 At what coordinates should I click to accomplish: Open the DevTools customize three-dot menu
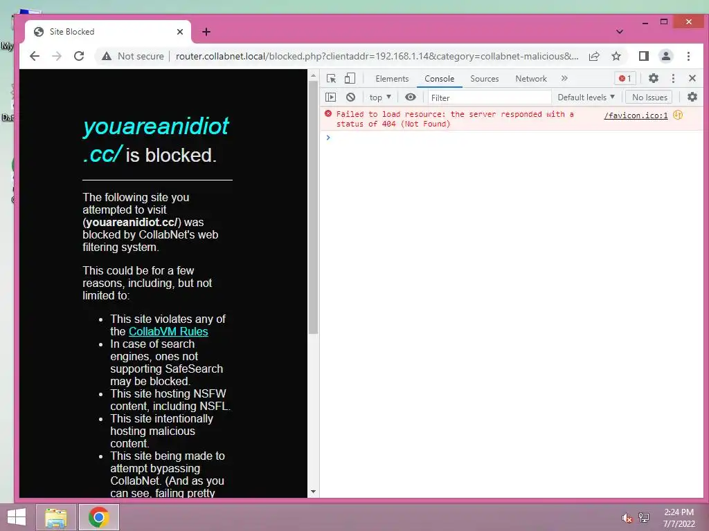click(x=673, y=79)
